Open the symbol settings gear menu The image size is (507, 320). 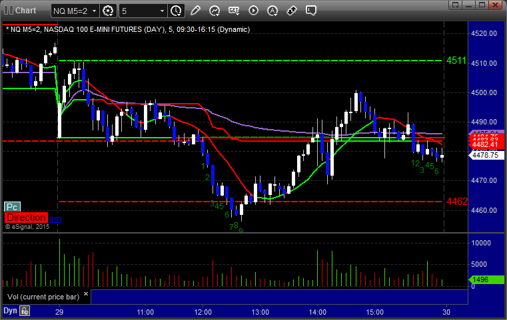click(x=108, y=11)
